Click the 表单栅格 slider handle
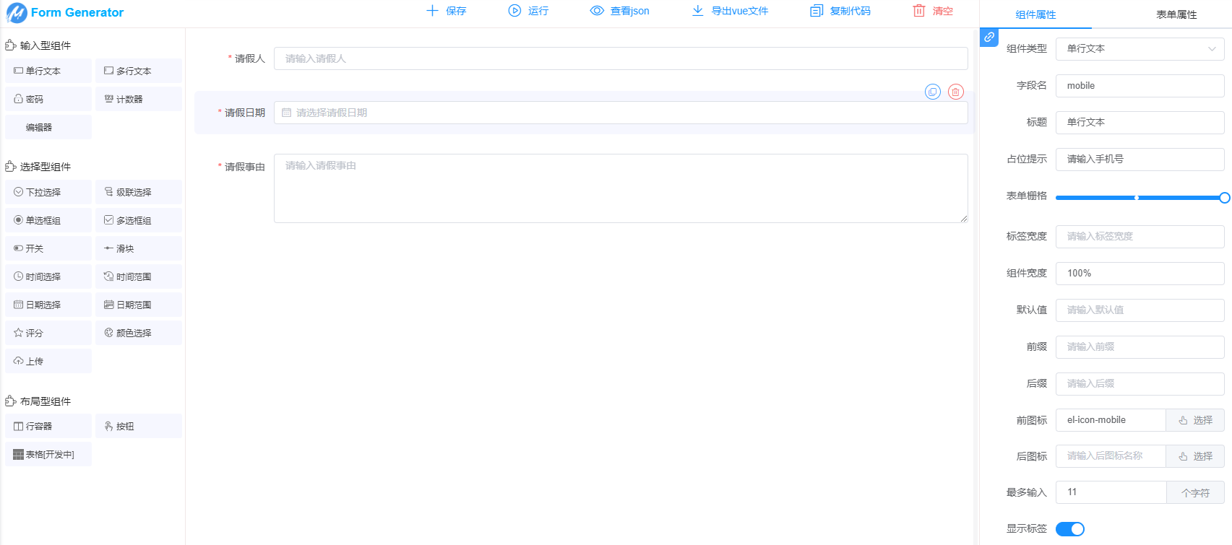The width and height of the screenshot is (1232, 545). click(1224, 198)
